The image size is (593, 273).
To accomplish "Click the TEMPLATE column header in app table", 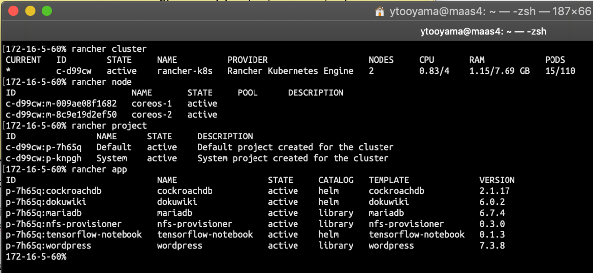I will point(389,180).
